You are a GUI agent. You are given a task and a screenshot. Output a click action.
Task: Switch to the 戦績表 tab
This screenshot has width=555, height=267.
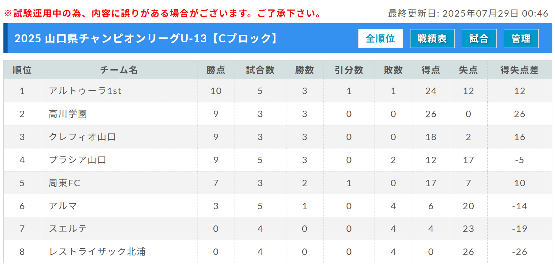432,39
